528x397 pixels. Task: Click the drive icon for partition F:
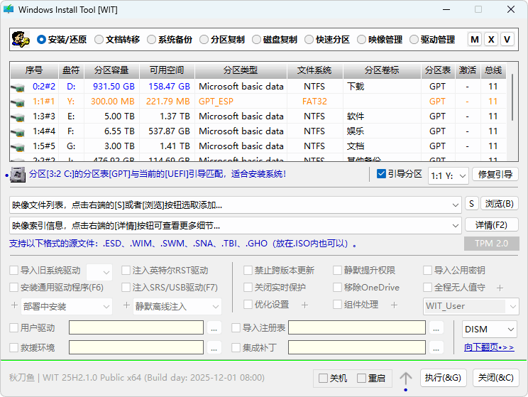click(18, 132)
